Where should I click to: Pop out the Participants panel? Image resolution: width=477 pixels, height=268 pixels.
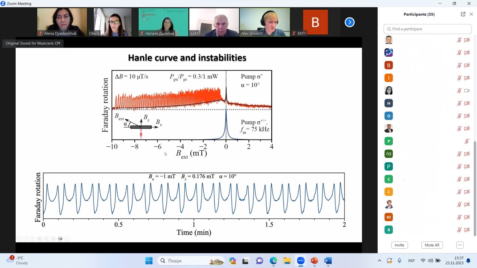pos(463,14)
